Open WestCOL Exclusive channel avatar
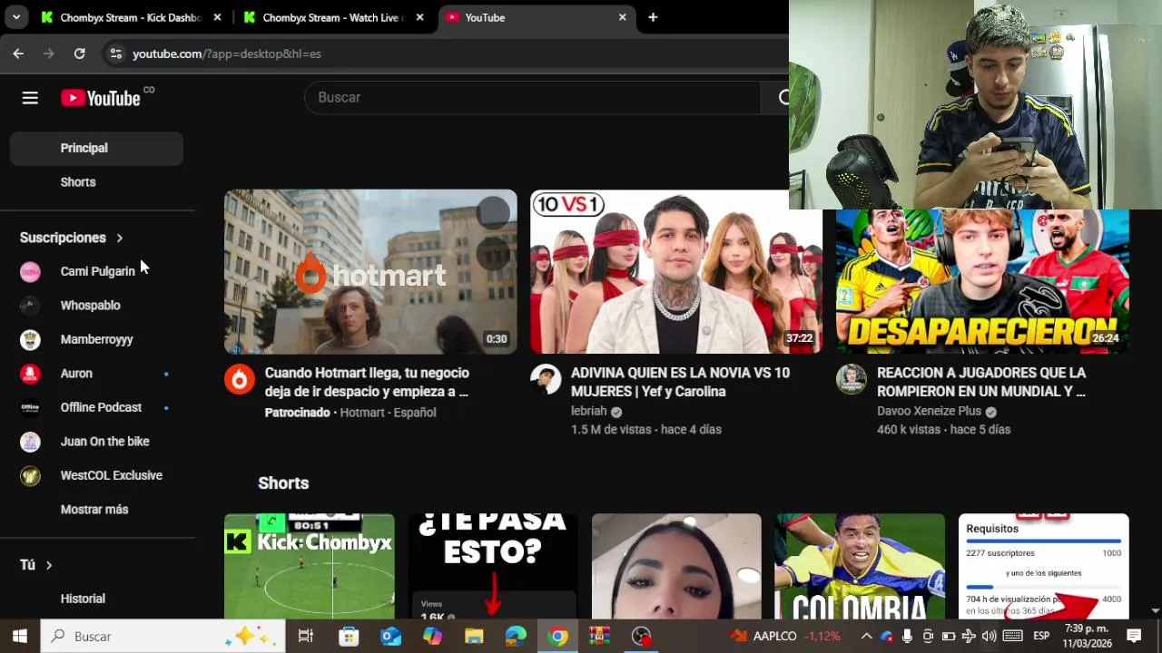1162x653 pixels. [x=30, y=475]
